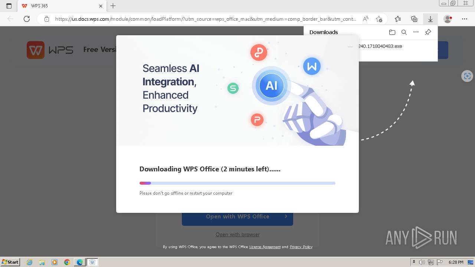Open the downloads folder icon
The image size is (475, 267).
click(392, 32)
